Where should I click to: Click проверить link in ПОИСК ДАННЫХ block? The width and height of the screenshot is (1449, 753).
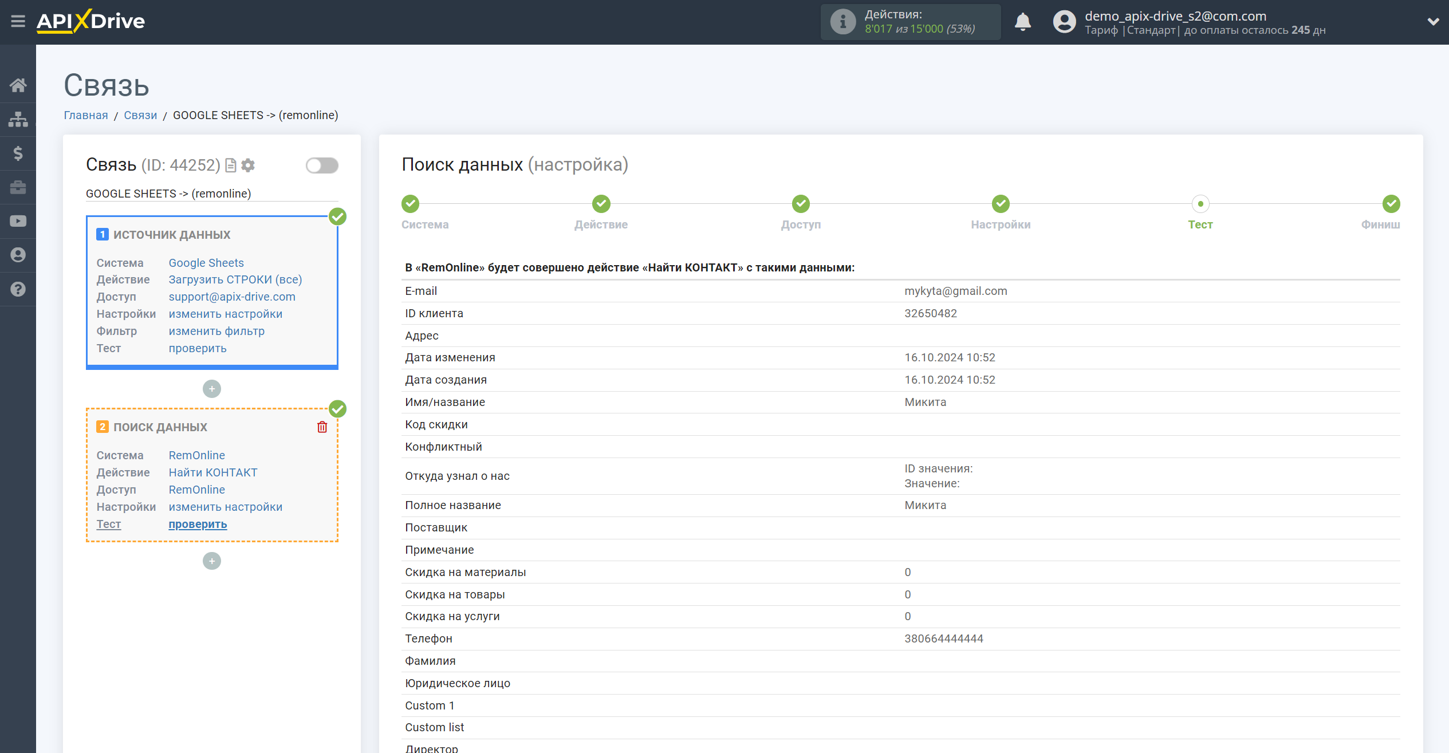pos(198,524)
